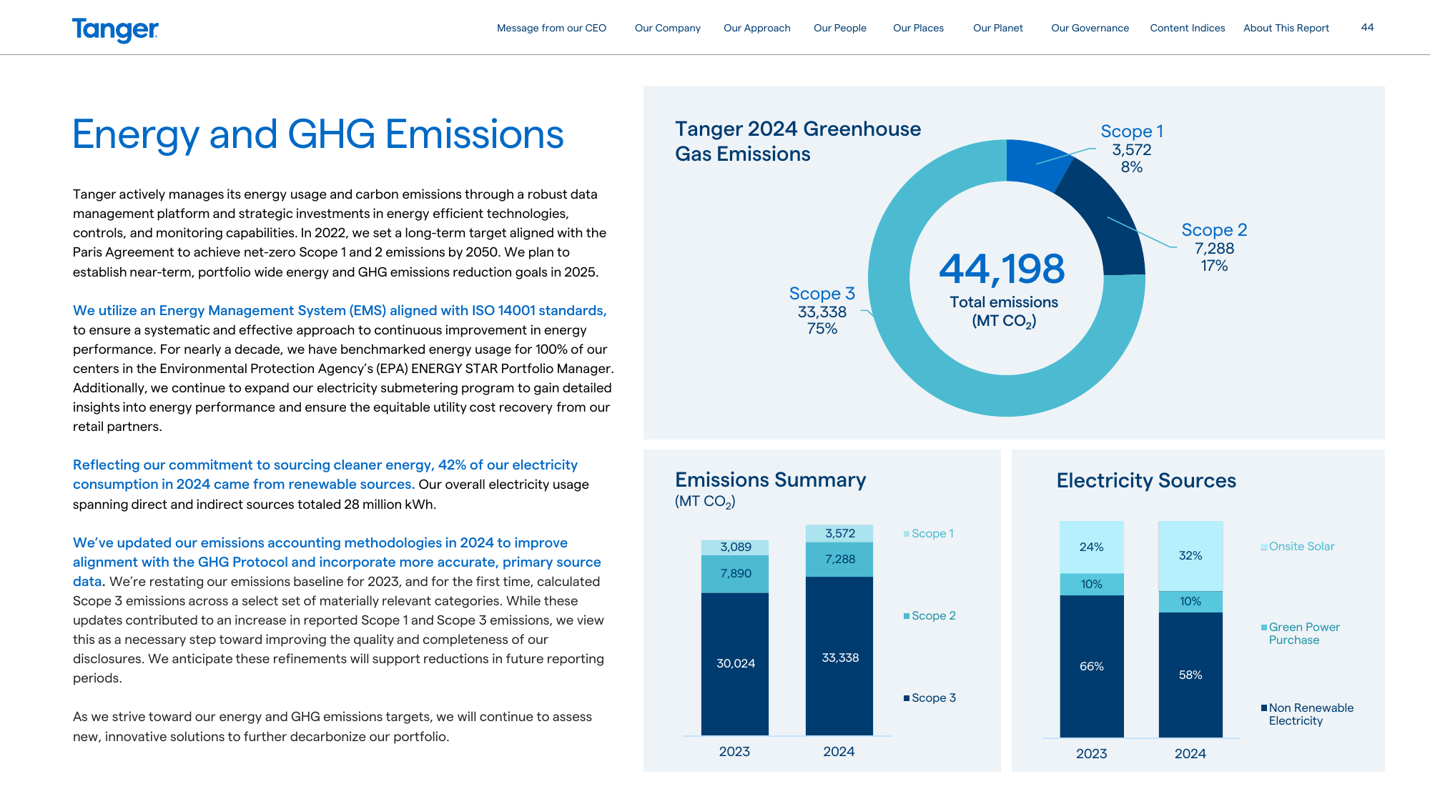Click the Emissions Summary chart title

click(770, 480)
